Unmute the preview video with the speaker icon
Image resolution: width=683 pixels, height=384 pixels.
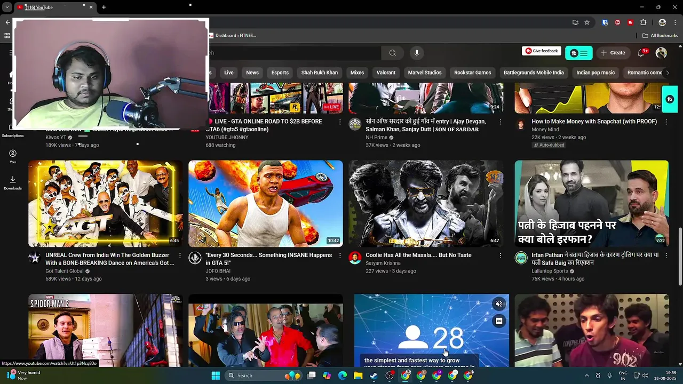point(499,304)
